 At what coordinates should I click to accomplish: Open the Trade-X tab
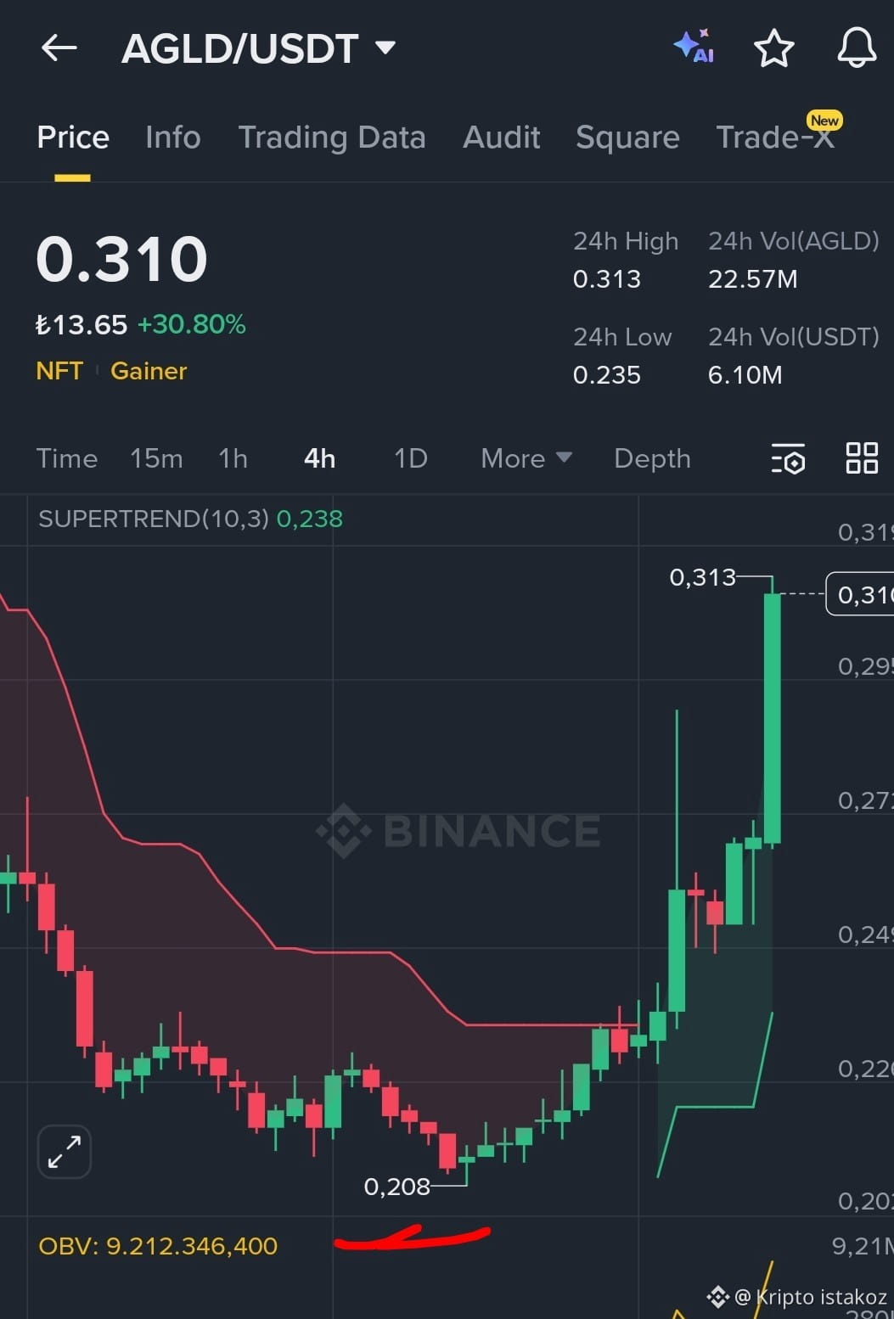[775, 138]
